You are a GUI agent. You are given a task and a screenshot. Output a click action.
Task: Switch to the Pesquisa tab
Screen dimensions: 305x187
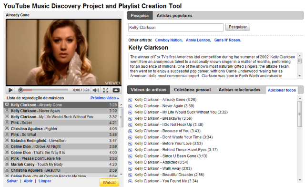tap(140, 16)
